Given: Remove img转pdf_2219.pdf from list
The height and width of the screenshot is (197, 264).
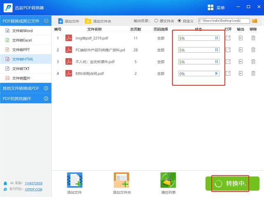Looking at the screenshot, I should 253,38.
